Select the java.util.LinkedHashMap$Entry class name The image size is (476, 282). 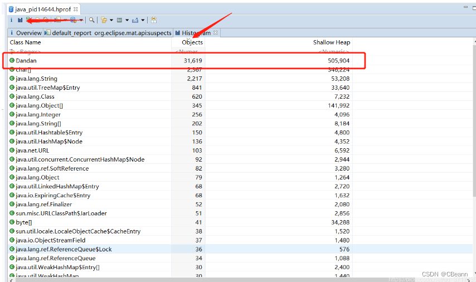coord(57,186)
